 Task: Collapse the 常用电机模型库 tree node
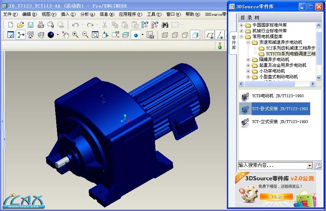pyautogui.click(x=242, y=37)
